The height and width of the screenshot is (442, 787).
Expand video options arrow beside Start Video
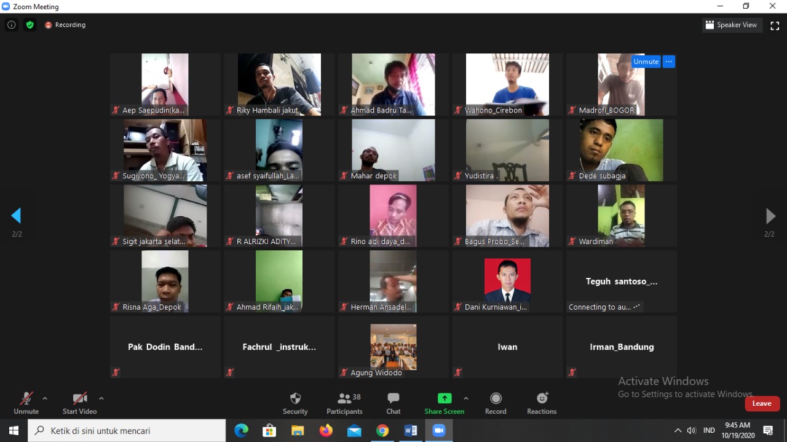tap(101, 398)
